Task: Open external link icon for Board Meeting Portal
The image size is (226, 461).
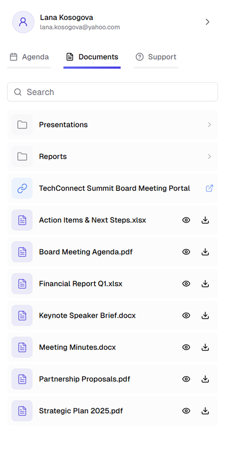Action: [209, 188]
